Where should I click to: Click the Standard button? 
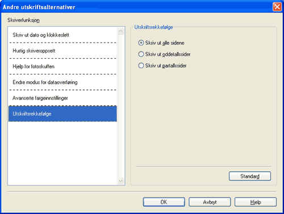(x=250, y=176)
